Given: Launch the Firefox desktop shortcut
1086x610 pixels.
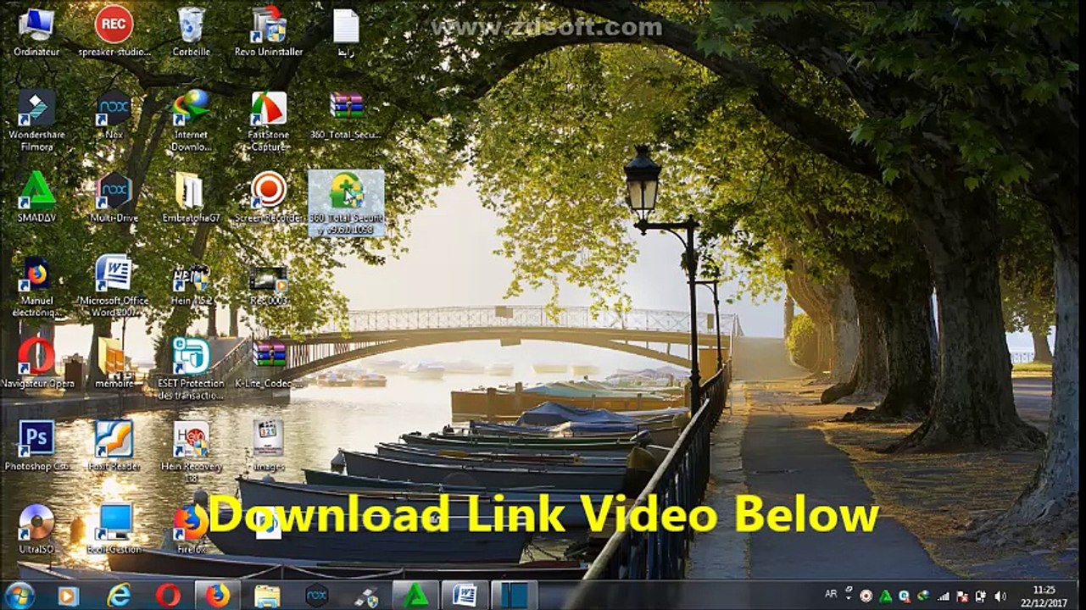Looking at the screenshot, I should pos(191,529).
